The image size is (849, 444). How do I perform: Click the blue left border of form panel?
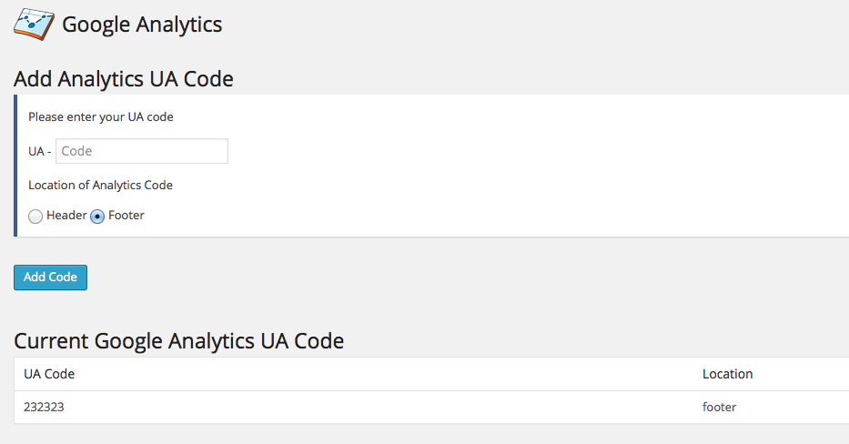tap(15, 166)
